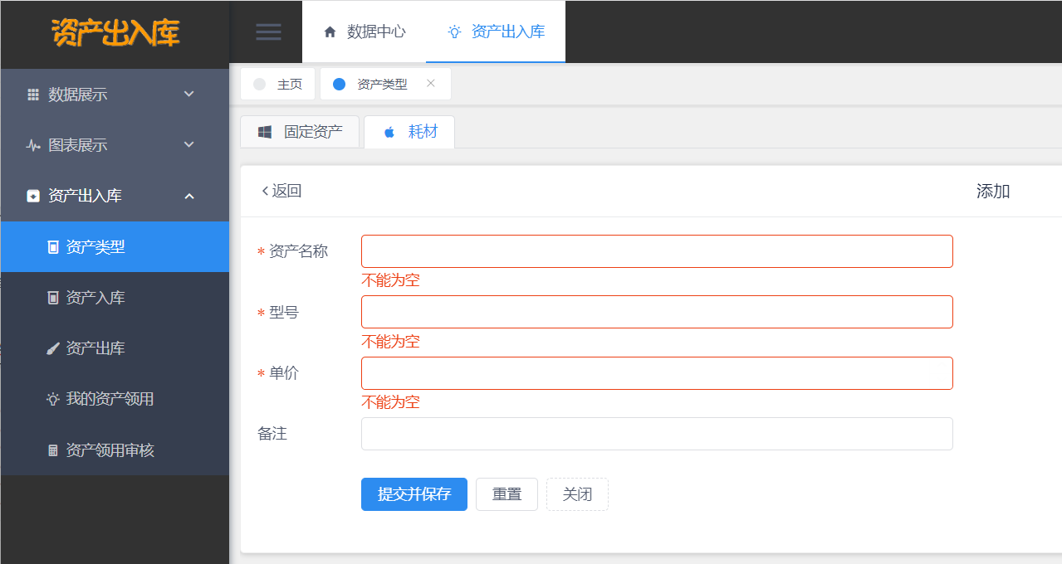Screen dimensions: 1062x564
Task: Click the pulse chart icon beside 图表展示
Action: tap(33, 145)
